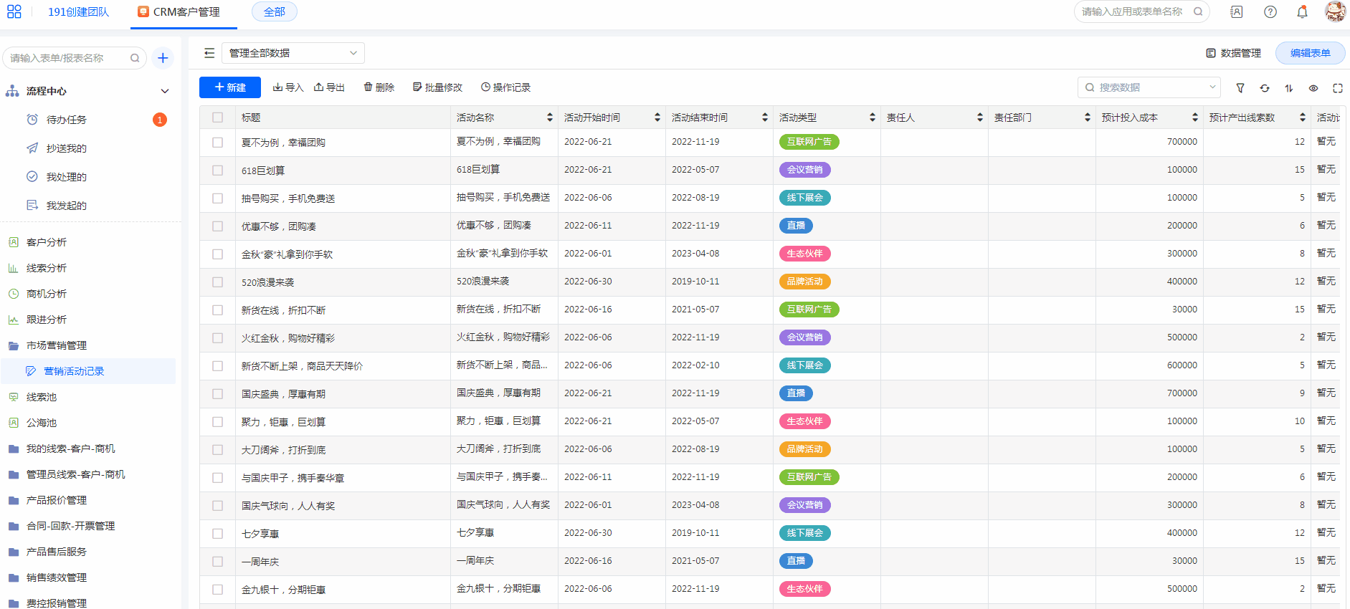Open the help question mark icon
Screen dimensions: 1350x609
tap(1270, 12)
